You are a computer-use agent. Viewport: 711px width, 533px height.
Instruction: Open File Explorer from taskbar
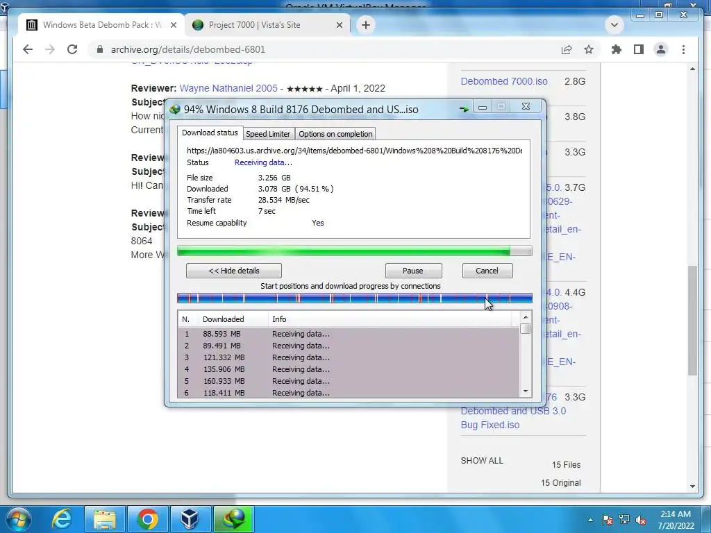tap(105, 519)
